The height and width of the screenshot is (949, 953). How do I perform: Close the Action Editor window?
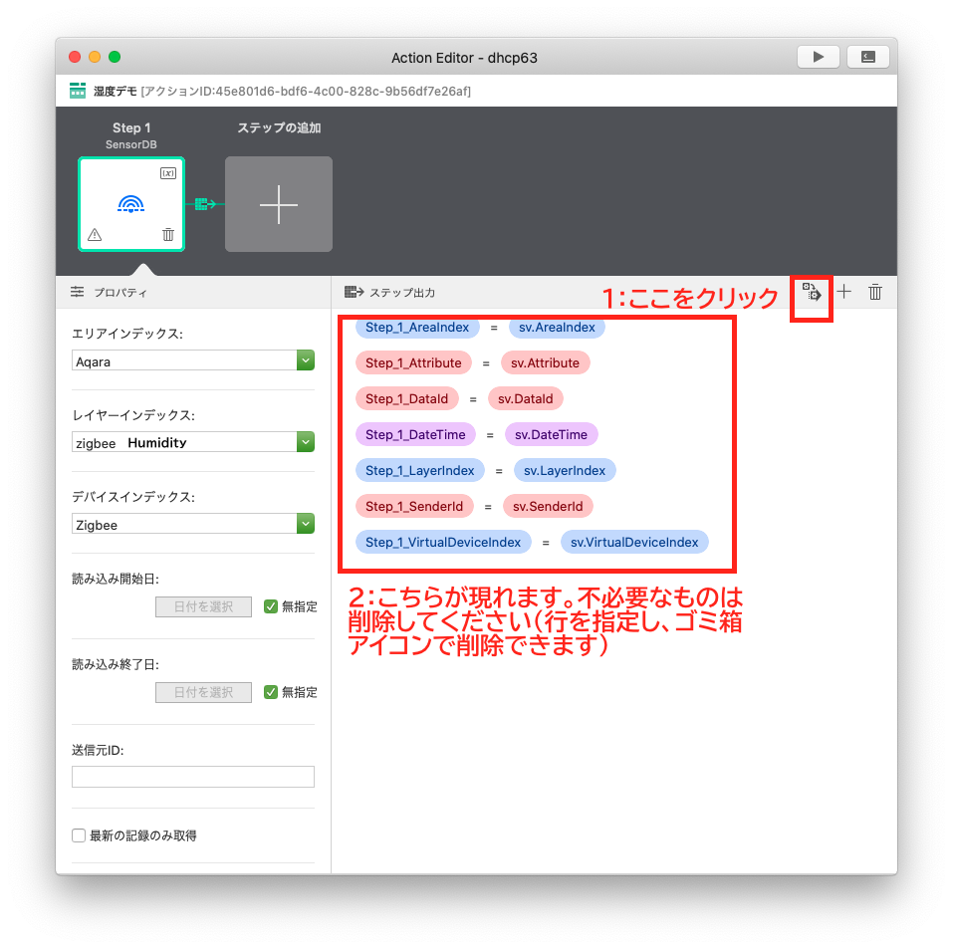click(x=75, y=57)
